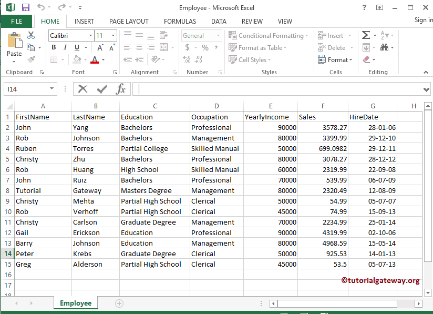Toggle underline formatting
This screenshot has width=433, height=314.
click(76, 47)
